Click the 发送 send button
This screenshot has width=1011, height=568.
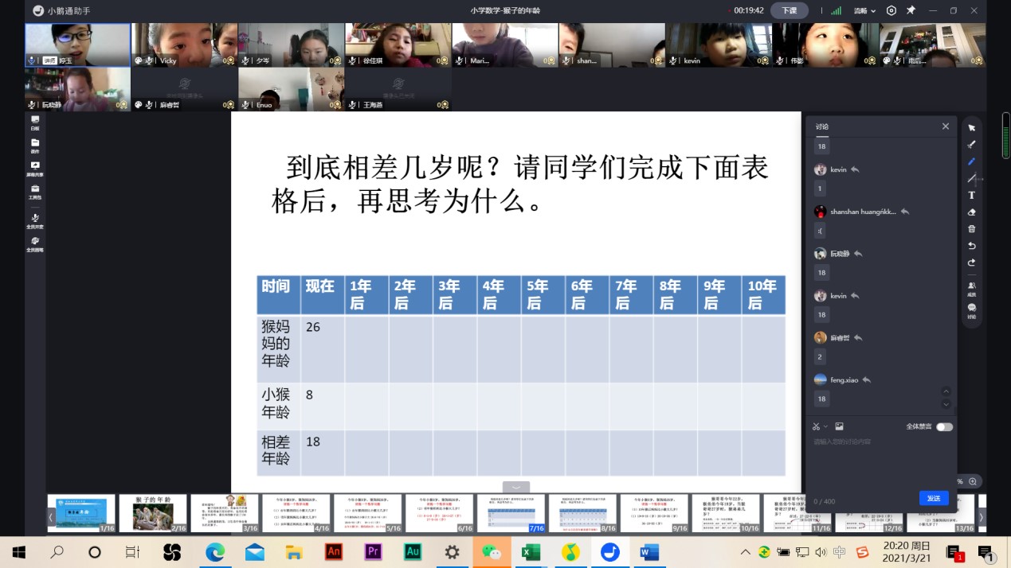(x=933, y=498)
